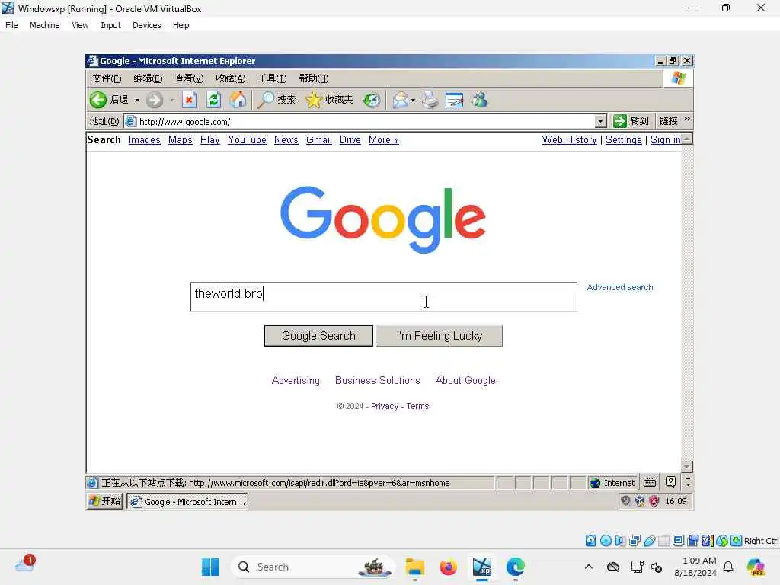Click the Edit page icon in toolbar
Screen dimensions: 780x585
[454, 100]
